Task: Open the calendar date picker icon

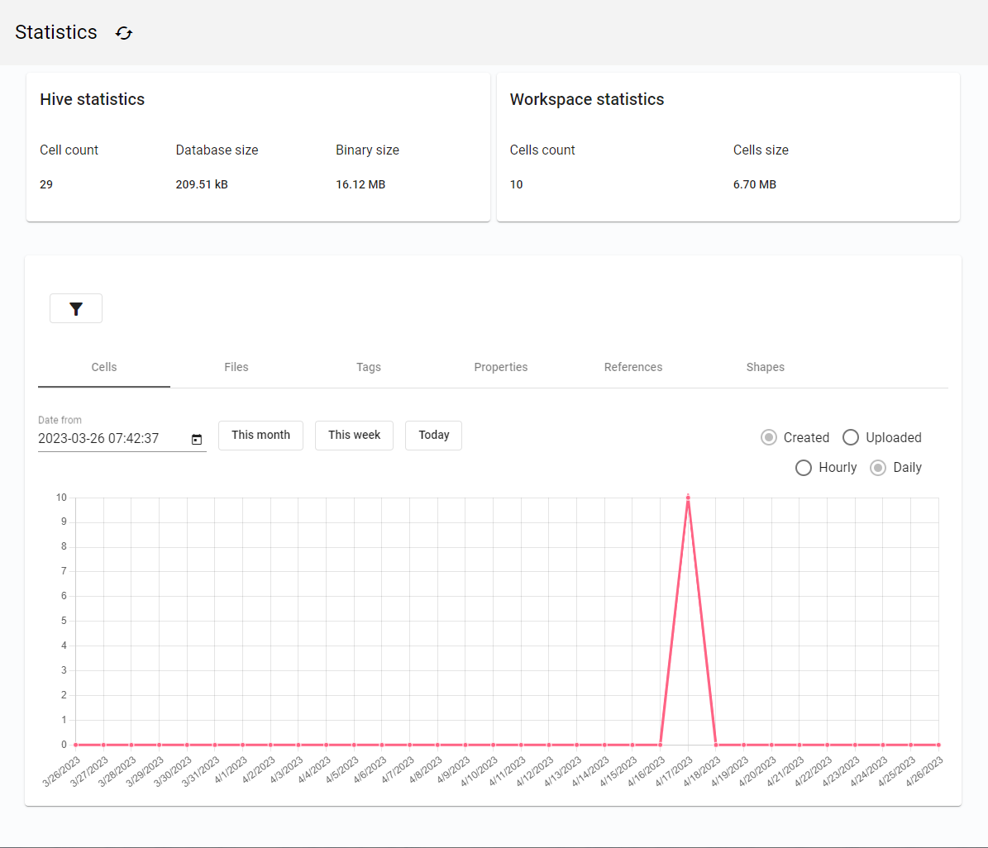Action: 196,440
